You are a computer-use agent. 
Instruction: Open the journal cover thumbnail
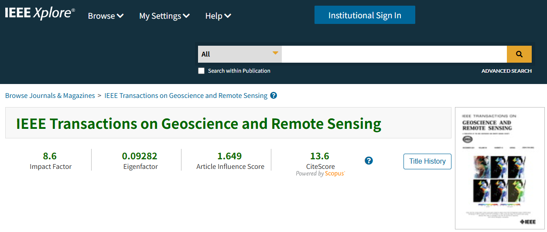[x=499, y=168]
